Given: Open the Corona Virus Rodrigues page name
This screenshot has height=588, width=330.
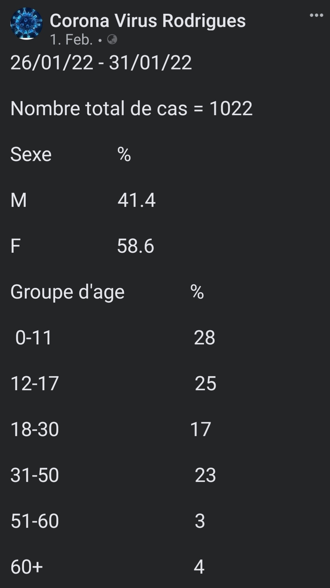Looking at the screenshot, I should coord(148,21).
